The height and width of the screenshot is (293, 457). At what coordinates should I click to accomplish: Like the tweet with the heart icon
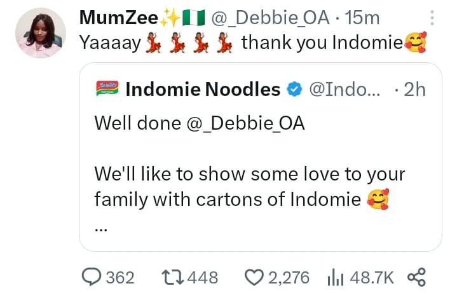point(253,276)
